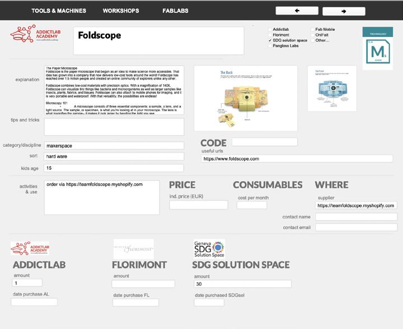Select the category/discipline field showing makerspace

[114, 146]
